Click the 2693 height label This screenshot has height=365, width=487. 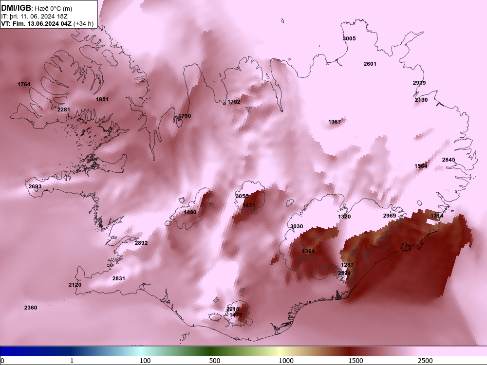[35, 186]
